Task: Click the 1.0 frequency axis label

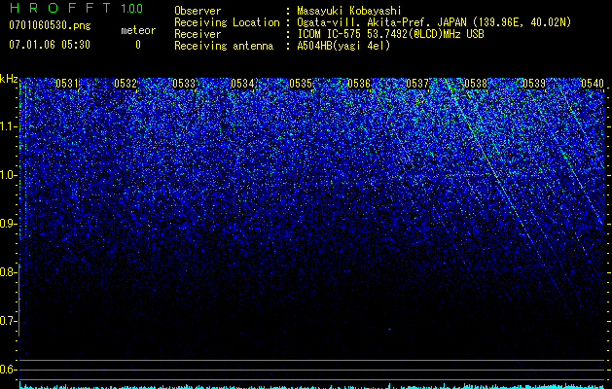Action: point(8,176)
